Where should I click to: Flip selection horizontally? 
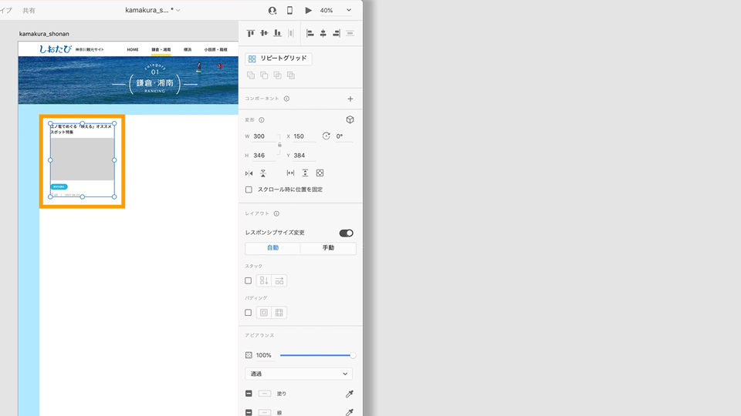pyautogui.click(x=249, y=173)
